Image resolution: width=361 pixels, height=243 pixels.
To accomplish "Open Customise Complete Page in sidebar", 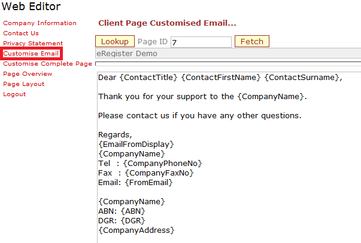I will tap(47, 64).
